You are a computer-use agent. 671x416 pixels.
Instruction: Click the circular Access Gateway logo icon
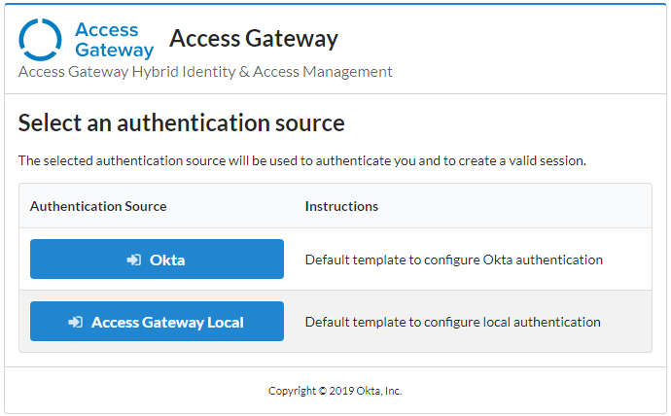(x=40, y=40)
